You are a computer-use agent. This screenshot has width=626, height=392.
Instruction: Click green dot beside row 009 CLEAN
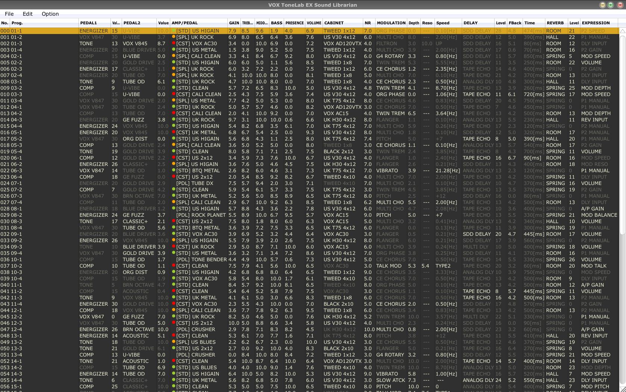point(174,88)
